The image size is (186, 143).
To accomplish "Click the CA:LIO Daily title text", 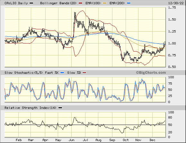I will point(16,3).
